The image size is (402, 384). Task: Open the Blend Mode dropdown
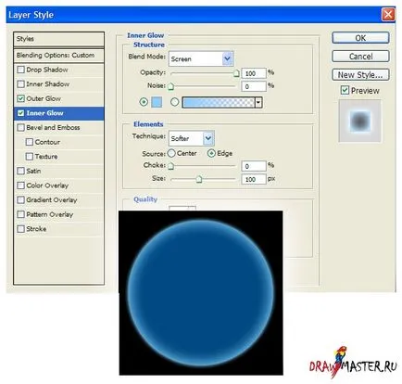click(201, 58)
